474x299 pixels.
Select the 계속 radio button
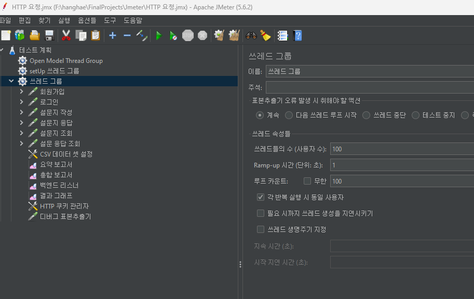(260, 115)
